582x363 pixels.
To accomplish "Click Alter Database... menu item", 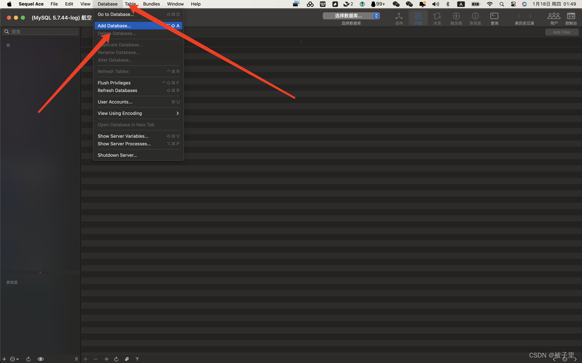I will click(x=138, y=60).
